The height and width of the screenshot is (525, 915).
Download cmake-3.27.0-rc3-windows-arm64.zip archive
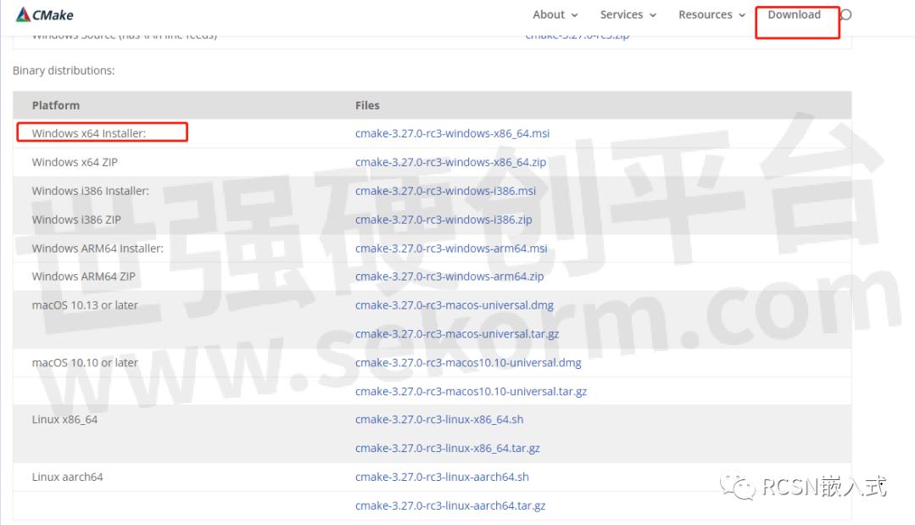click(450, 276)
